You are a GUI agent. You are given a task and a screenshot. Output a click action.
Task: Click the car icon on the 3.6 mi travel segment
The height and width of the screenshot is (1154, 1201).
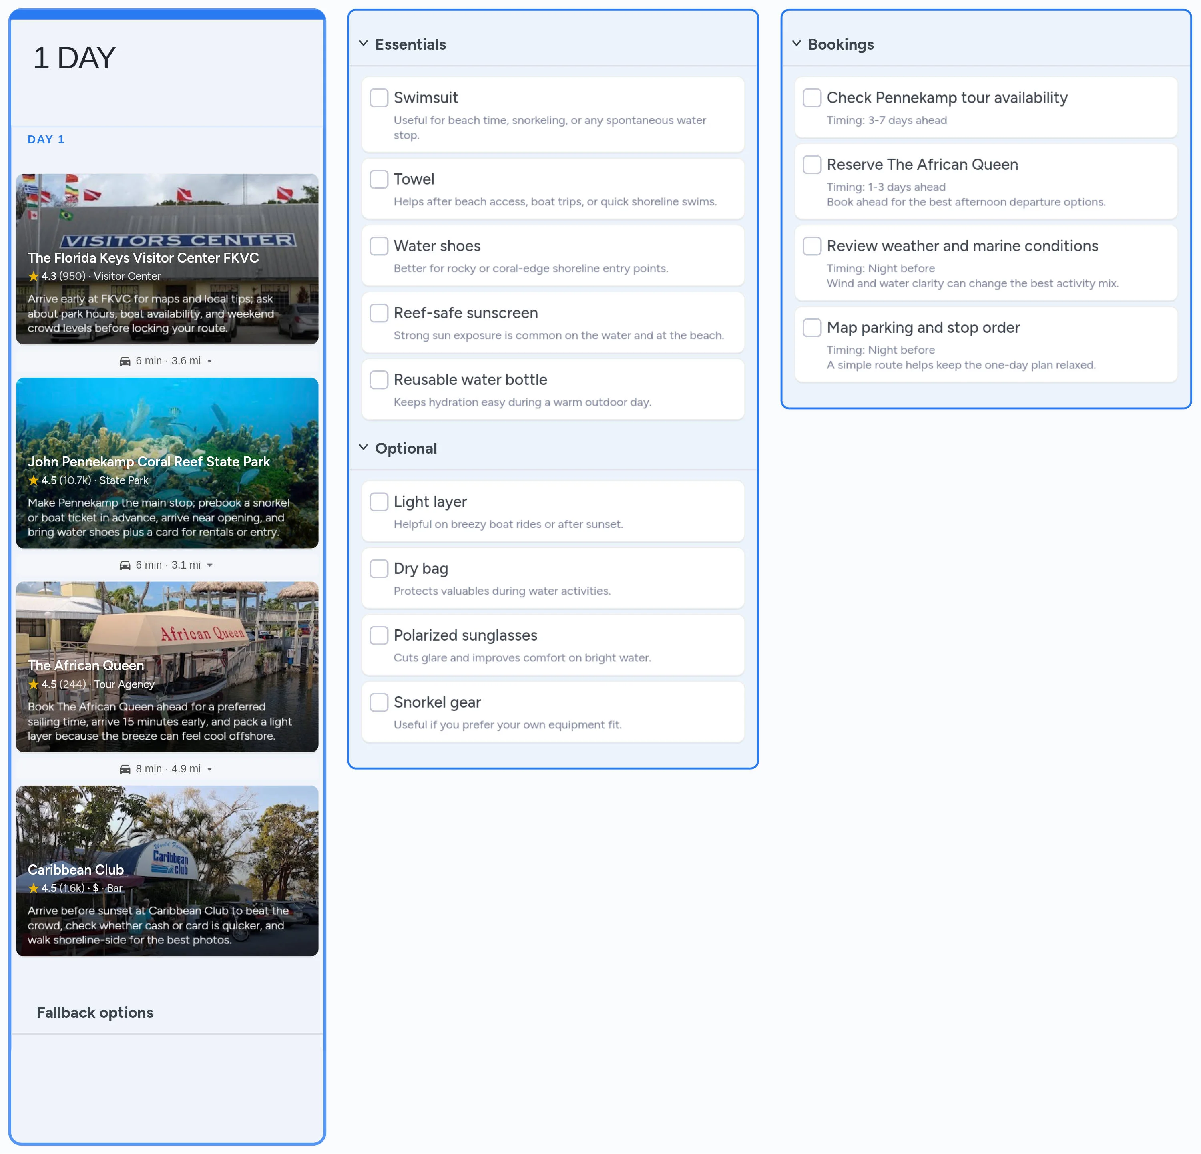[126, 361]
